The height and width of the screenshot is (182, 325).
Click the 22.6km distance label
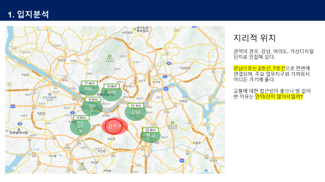point(150,130)
